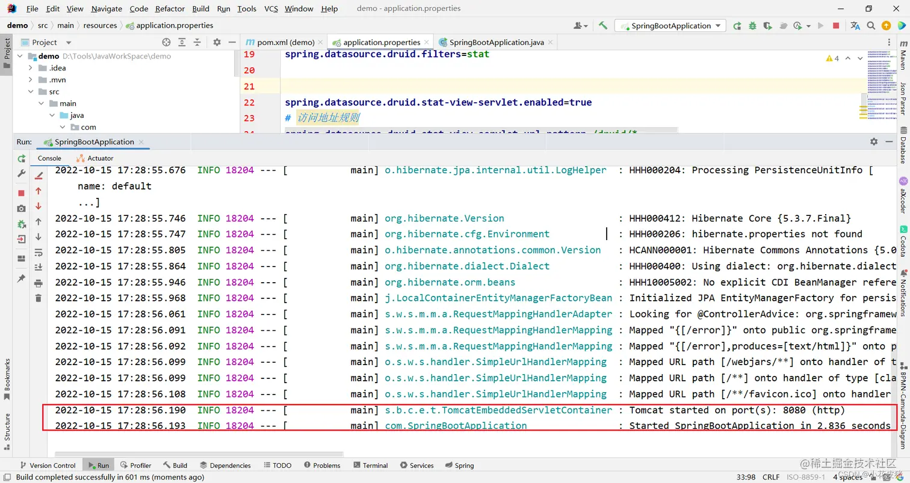Click resources in the breadcrumb path
The image size is (910, 483).
pos(100,25)
